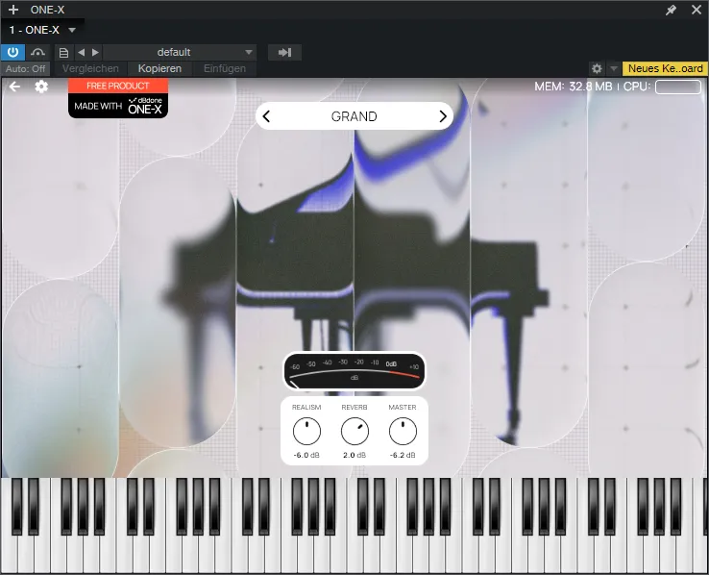Toggle the plugin power bypass button
709x575 pixels.
[x=12, y=53]
